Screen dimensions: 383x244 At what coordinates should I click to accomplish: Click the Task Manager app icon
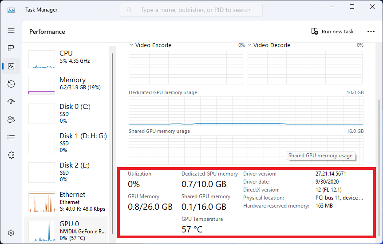coord(11,10)
